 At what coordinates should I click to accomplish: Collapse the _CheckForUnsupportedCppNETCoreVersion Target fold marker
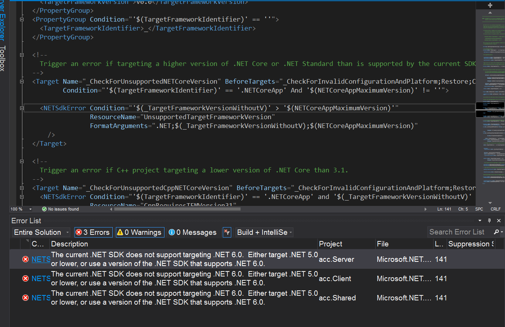pos(22,188)
